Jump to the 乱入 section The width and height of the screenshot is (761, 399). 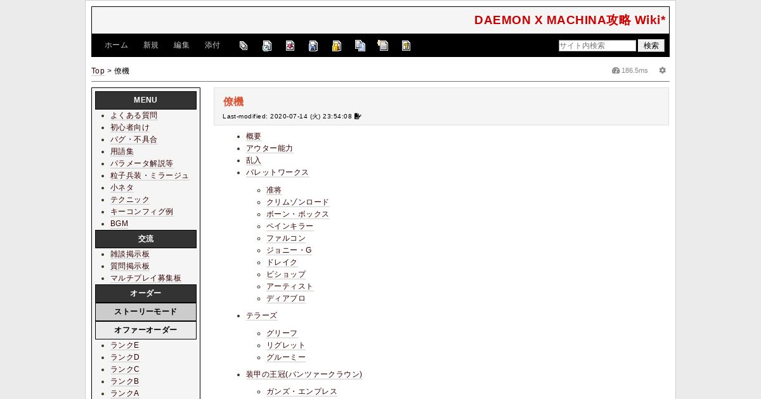coord(254,161)
